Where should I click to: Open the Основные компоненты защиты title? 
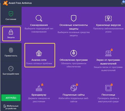click(x=74, y=27)
